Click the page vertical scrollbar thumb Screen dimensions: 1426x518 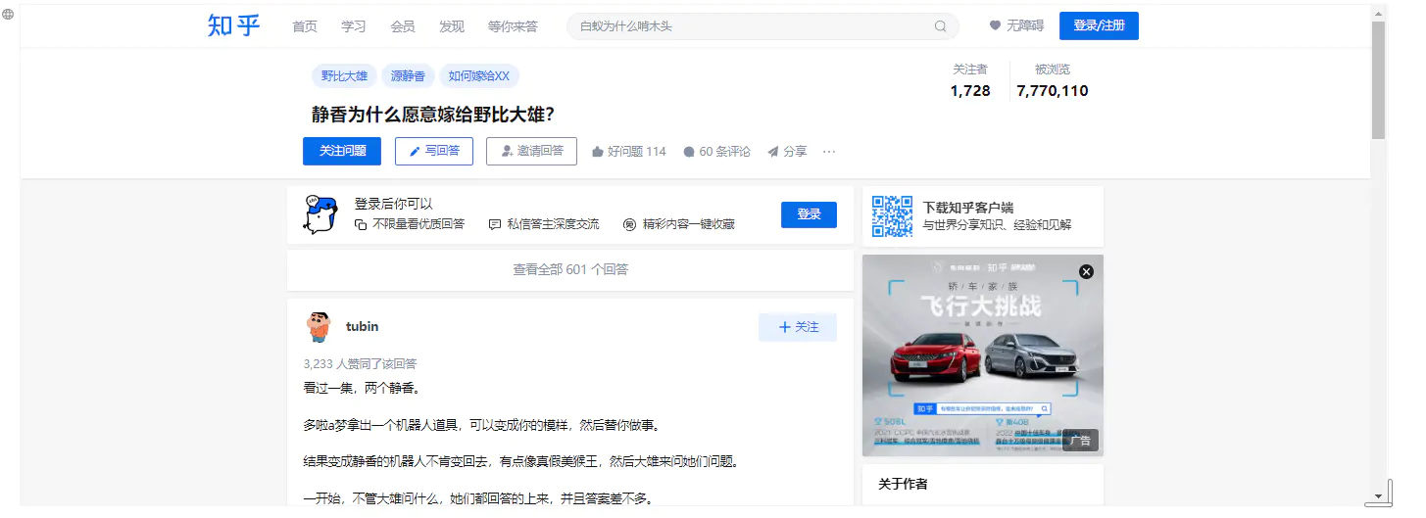tap(1378, 78)
